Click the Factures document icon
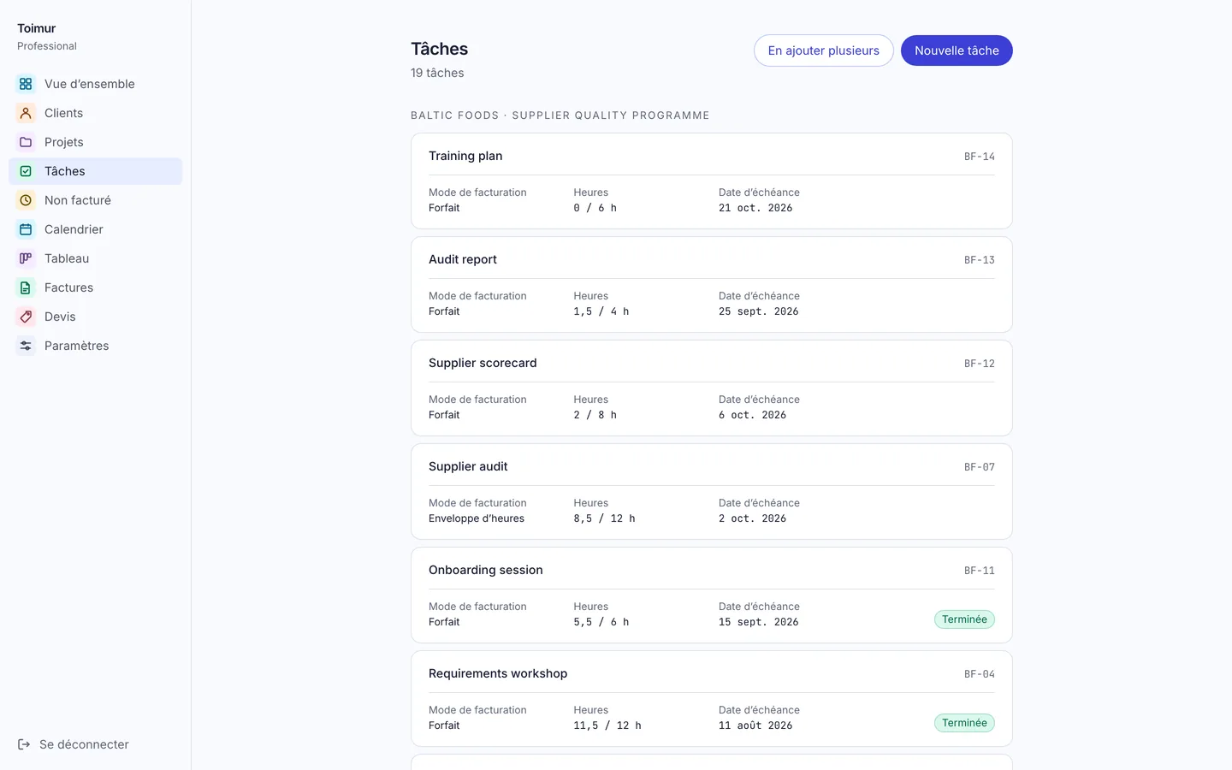The width and height of the screenshot is (1232, 770). (26, 287)
